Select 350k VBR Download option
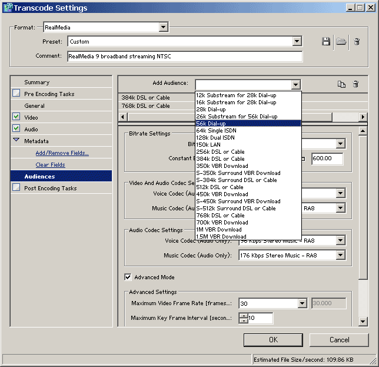This screenshot has height=367, width=379. click(248, 166)
